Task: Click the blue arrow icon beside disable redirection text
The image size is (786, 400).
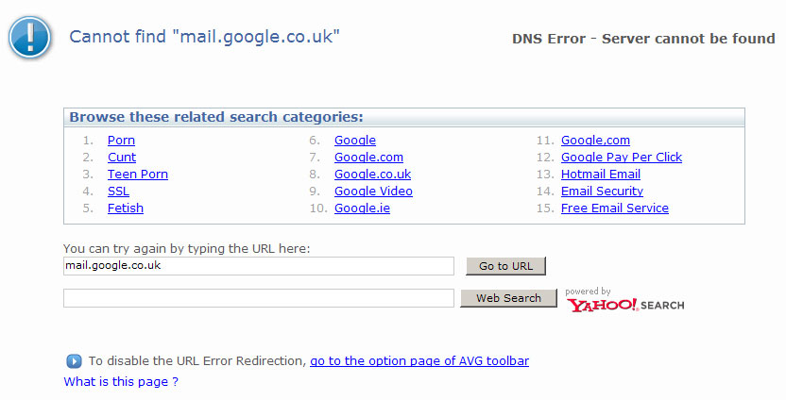Action: 74,361
